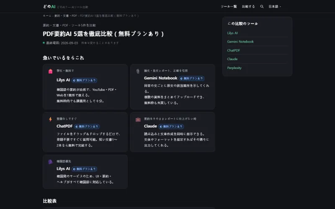The width and height of the screenshot is (335, 209).
Task: Click ChatPDF description about ドラッグ＆ドロップ
Action: [88, 140]
